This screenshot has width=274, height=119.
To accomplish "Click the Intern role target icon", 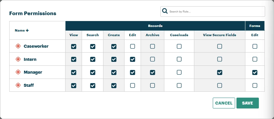I will [x=18, y=59].
